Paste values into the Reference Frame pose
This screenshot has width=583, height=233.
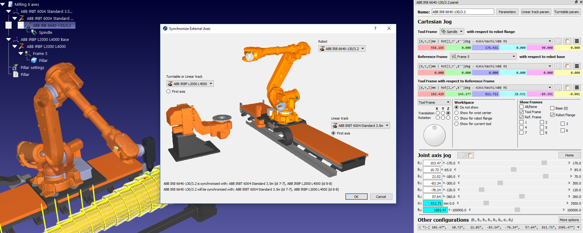(567, 66)
